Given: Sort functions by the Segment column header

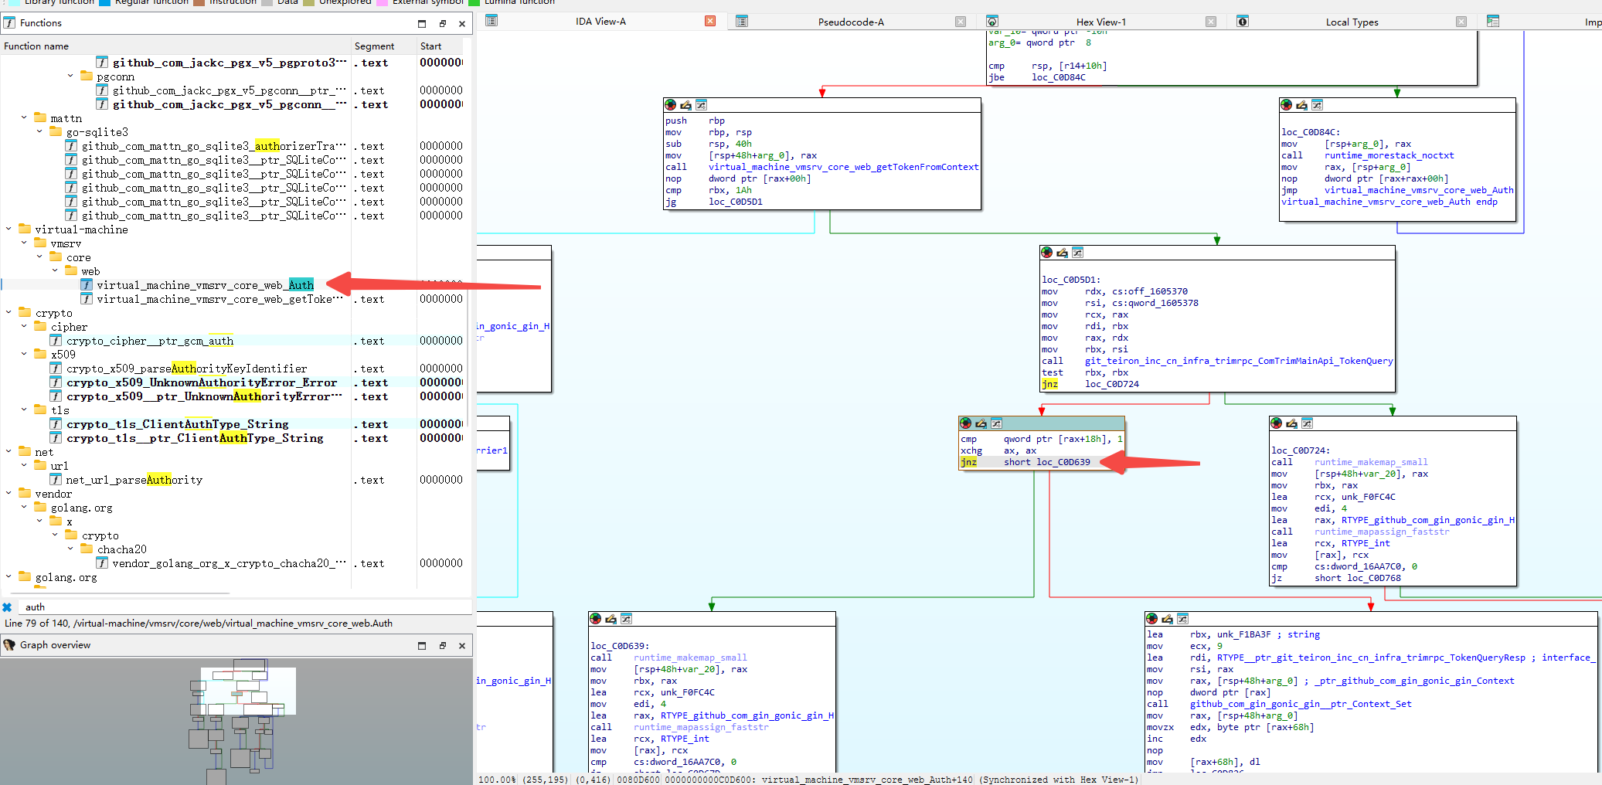Looking at the screenshot, I should [374, 46].
